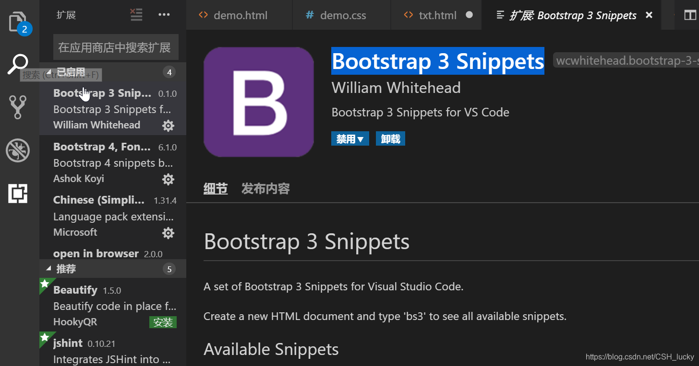This screenshot has height=366, width=699.
Task: Click the unsaved dot on txt.html tab
Action: 470,15
